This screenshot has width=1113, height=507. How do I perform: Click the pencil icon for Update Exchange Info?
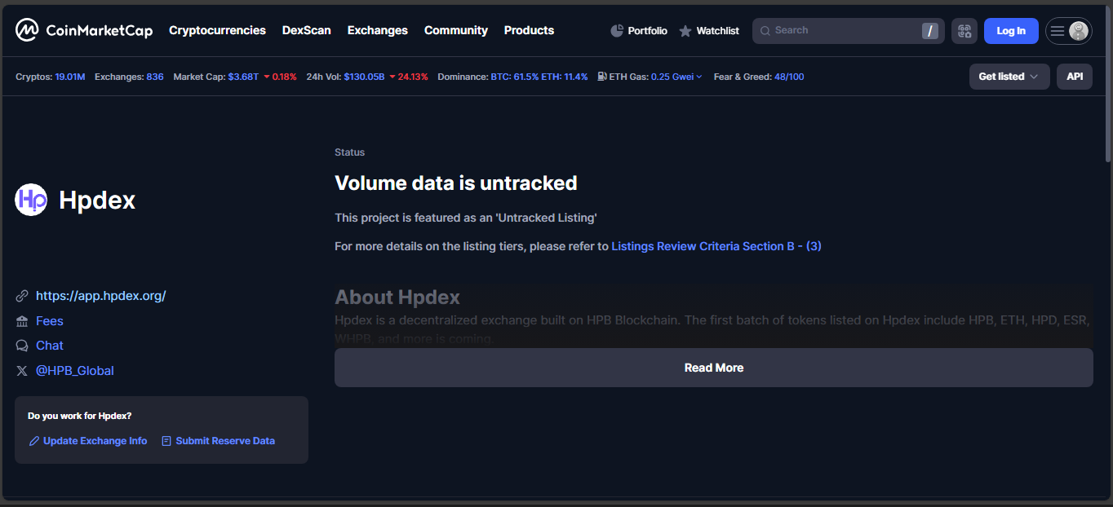coord(34,441)
